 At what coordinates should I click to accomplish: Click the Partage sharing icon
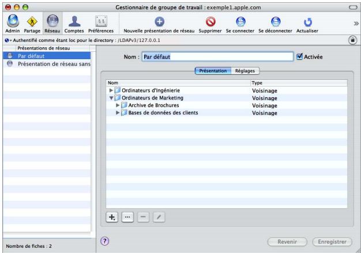coord(32,24)
